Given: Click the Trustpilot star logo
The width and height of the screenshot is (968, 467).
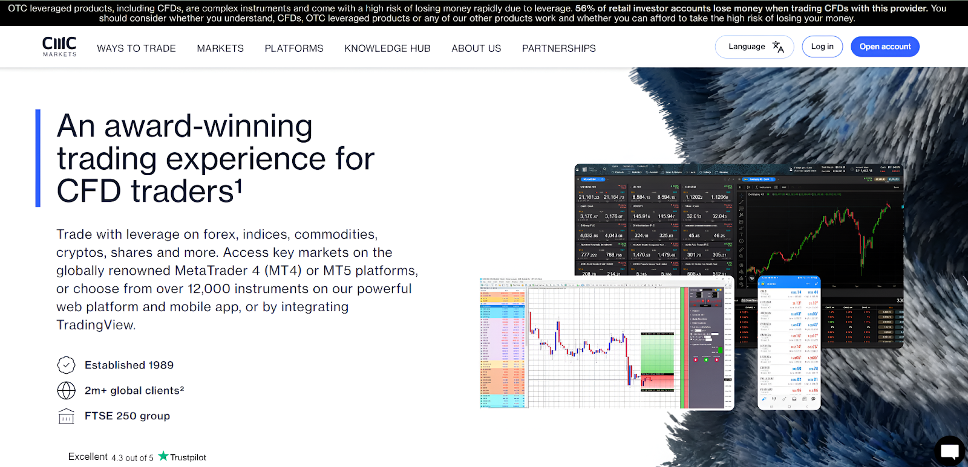Looking at the screenshot, I should click(163, 456).
